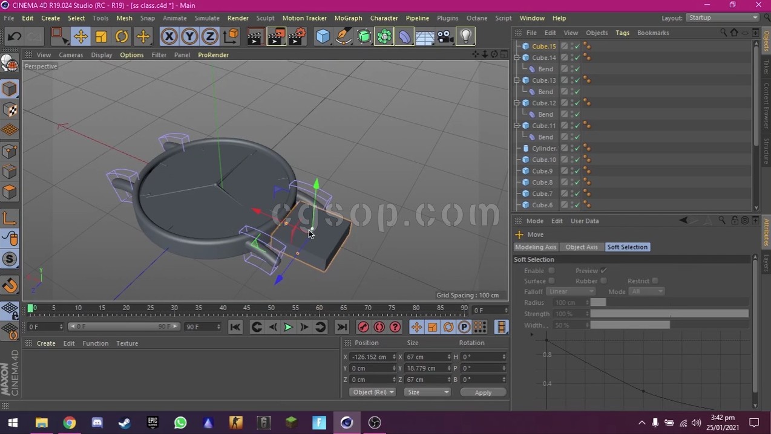Collapse the Cube.13 hierarchy
The width and height of the screenshot is (771, 434).
pyautogui.click(x=517, y=80)
